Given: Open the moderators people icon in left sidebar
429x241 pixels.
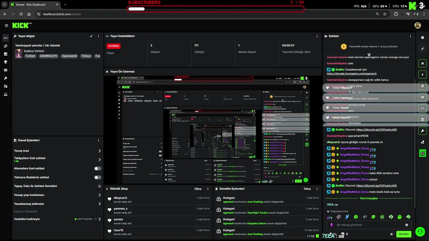Looking at the screenshot, I should (x=6, y=86).
